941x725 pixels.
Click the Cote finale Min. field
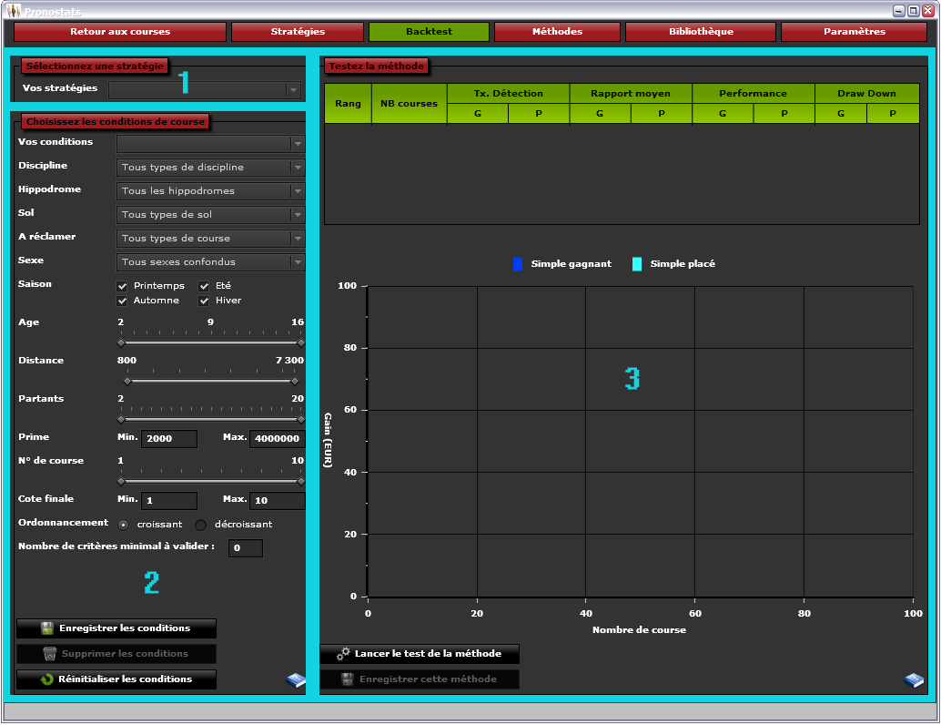point(169,501)
